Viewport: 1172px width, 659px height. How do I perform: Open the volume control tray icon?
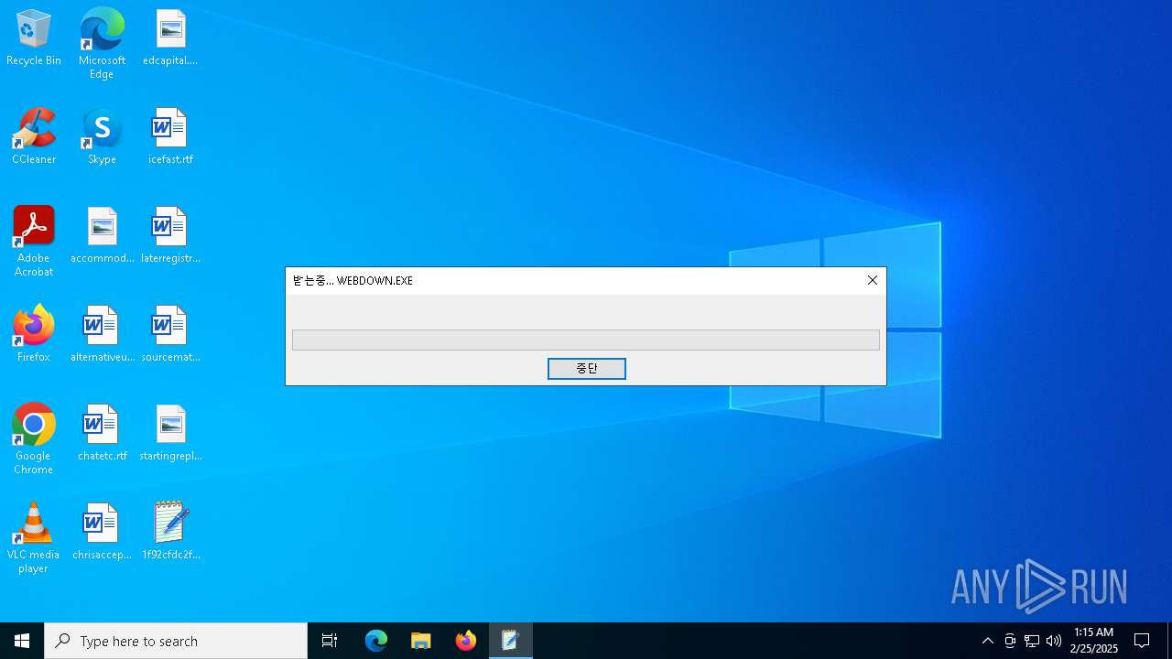pyautogui.click(x=1054, y=641)
